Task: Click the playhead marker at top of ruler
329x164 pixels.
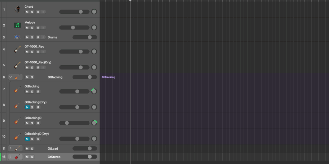Action: (x=130, y=1)
